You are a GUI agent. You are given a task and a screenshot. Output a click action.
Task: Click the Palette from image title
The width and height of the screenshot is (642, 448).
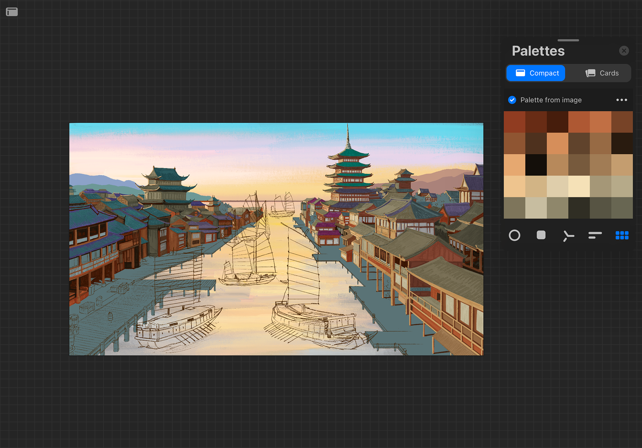pyautogui.click(x=551, y=100)
